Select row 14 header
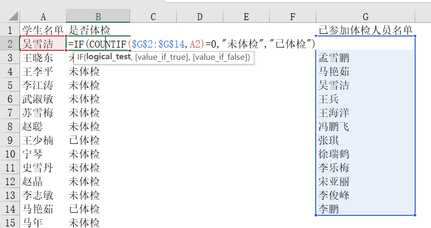 coord(10,209)
